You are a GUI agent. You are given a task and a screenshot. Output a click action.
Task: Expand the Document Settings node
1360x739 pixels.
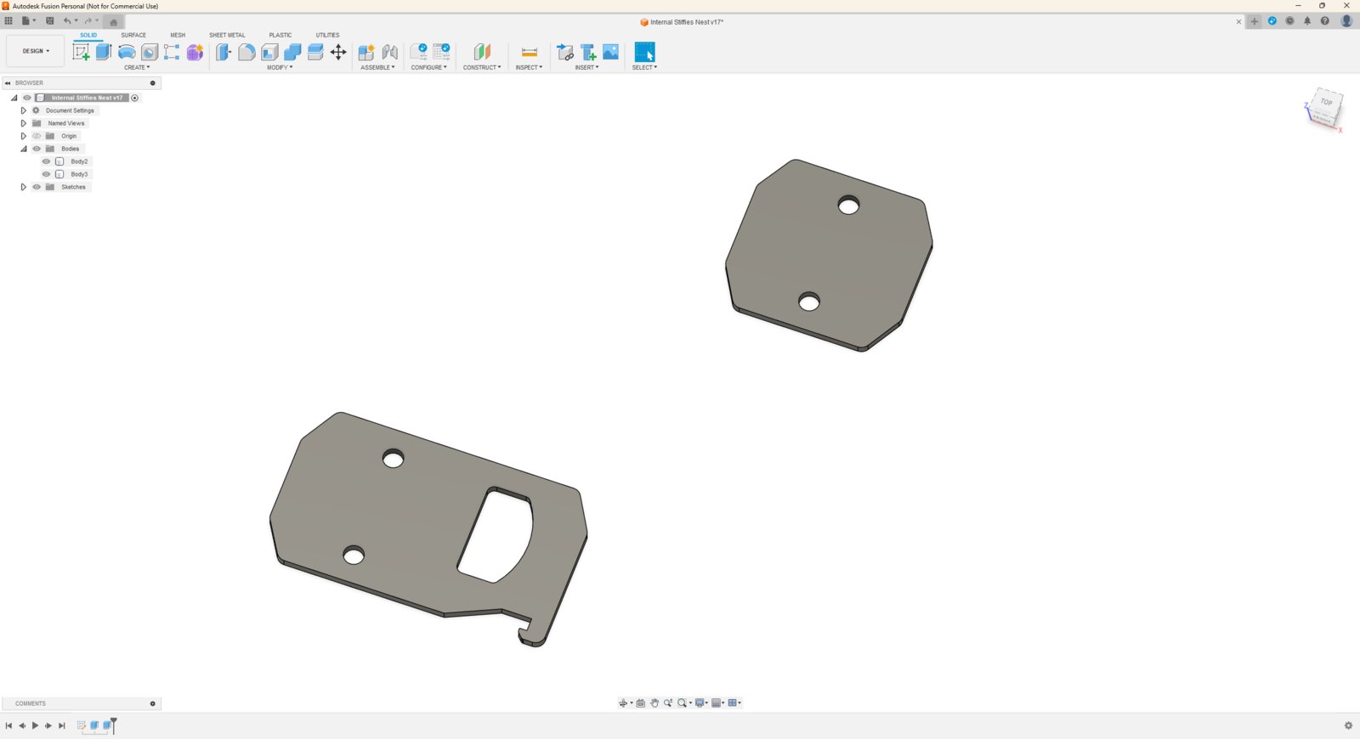click(x=24, y=110)
